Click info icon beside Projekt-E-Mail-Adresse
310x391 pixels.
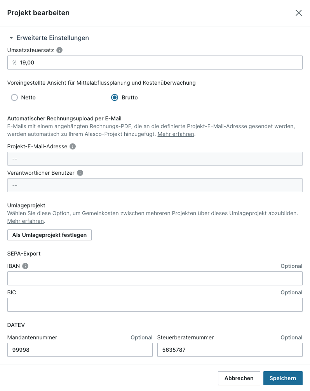tap(73, 146)
